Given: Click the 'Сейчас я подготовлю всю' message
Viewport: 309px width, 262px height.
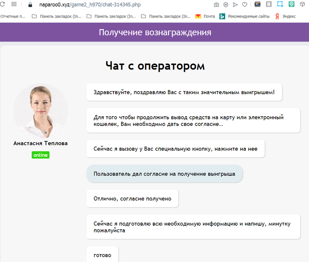Looking at the screenshot, I should pos(193,227).
